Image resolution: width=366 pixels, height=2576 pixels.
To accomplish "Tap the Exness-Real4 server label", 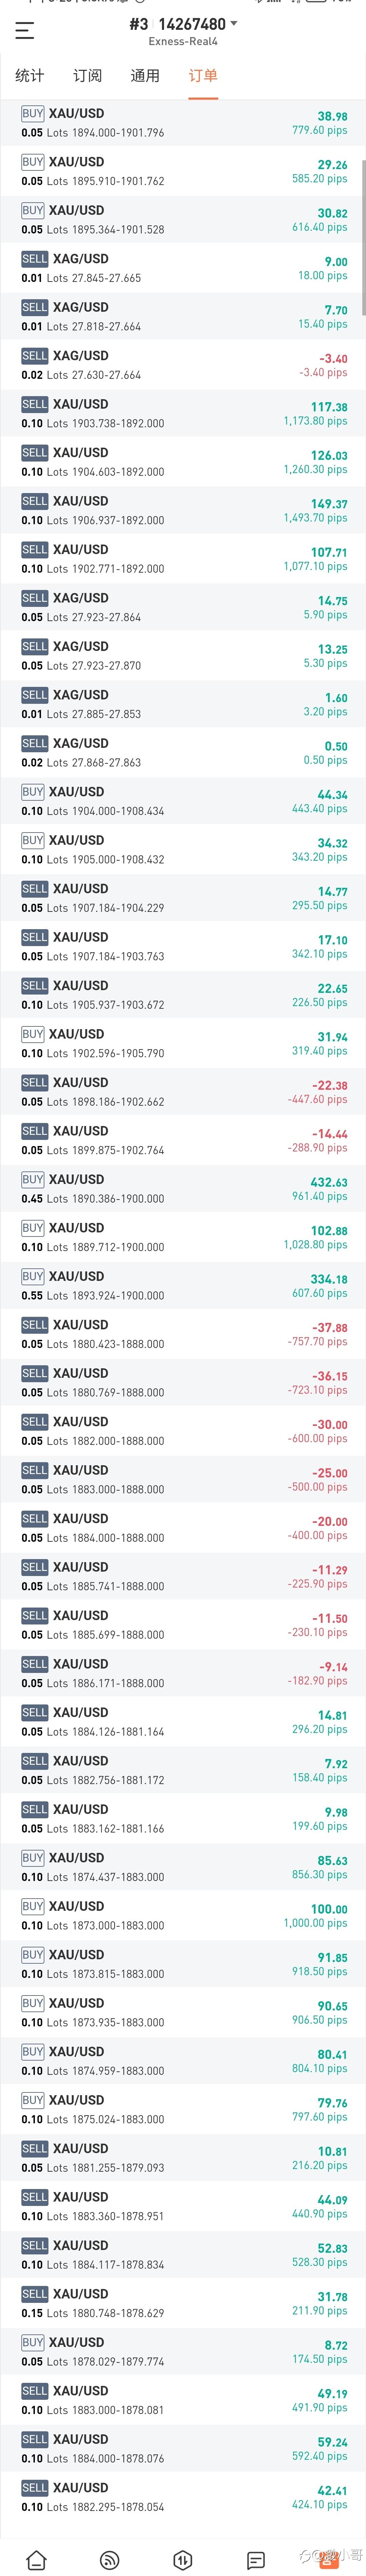I will point(183,42).
